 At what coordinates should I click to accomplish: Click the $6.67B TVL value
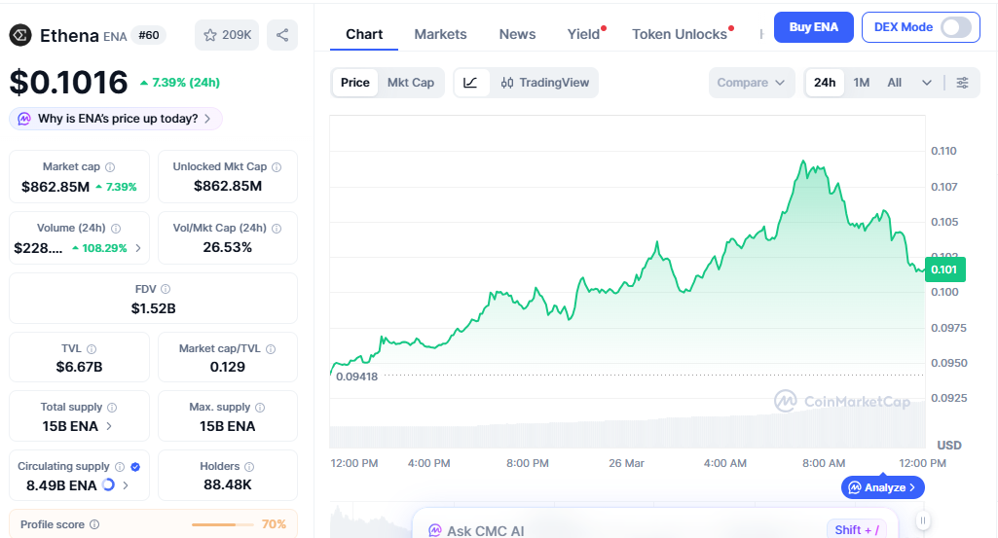(79, 367)
